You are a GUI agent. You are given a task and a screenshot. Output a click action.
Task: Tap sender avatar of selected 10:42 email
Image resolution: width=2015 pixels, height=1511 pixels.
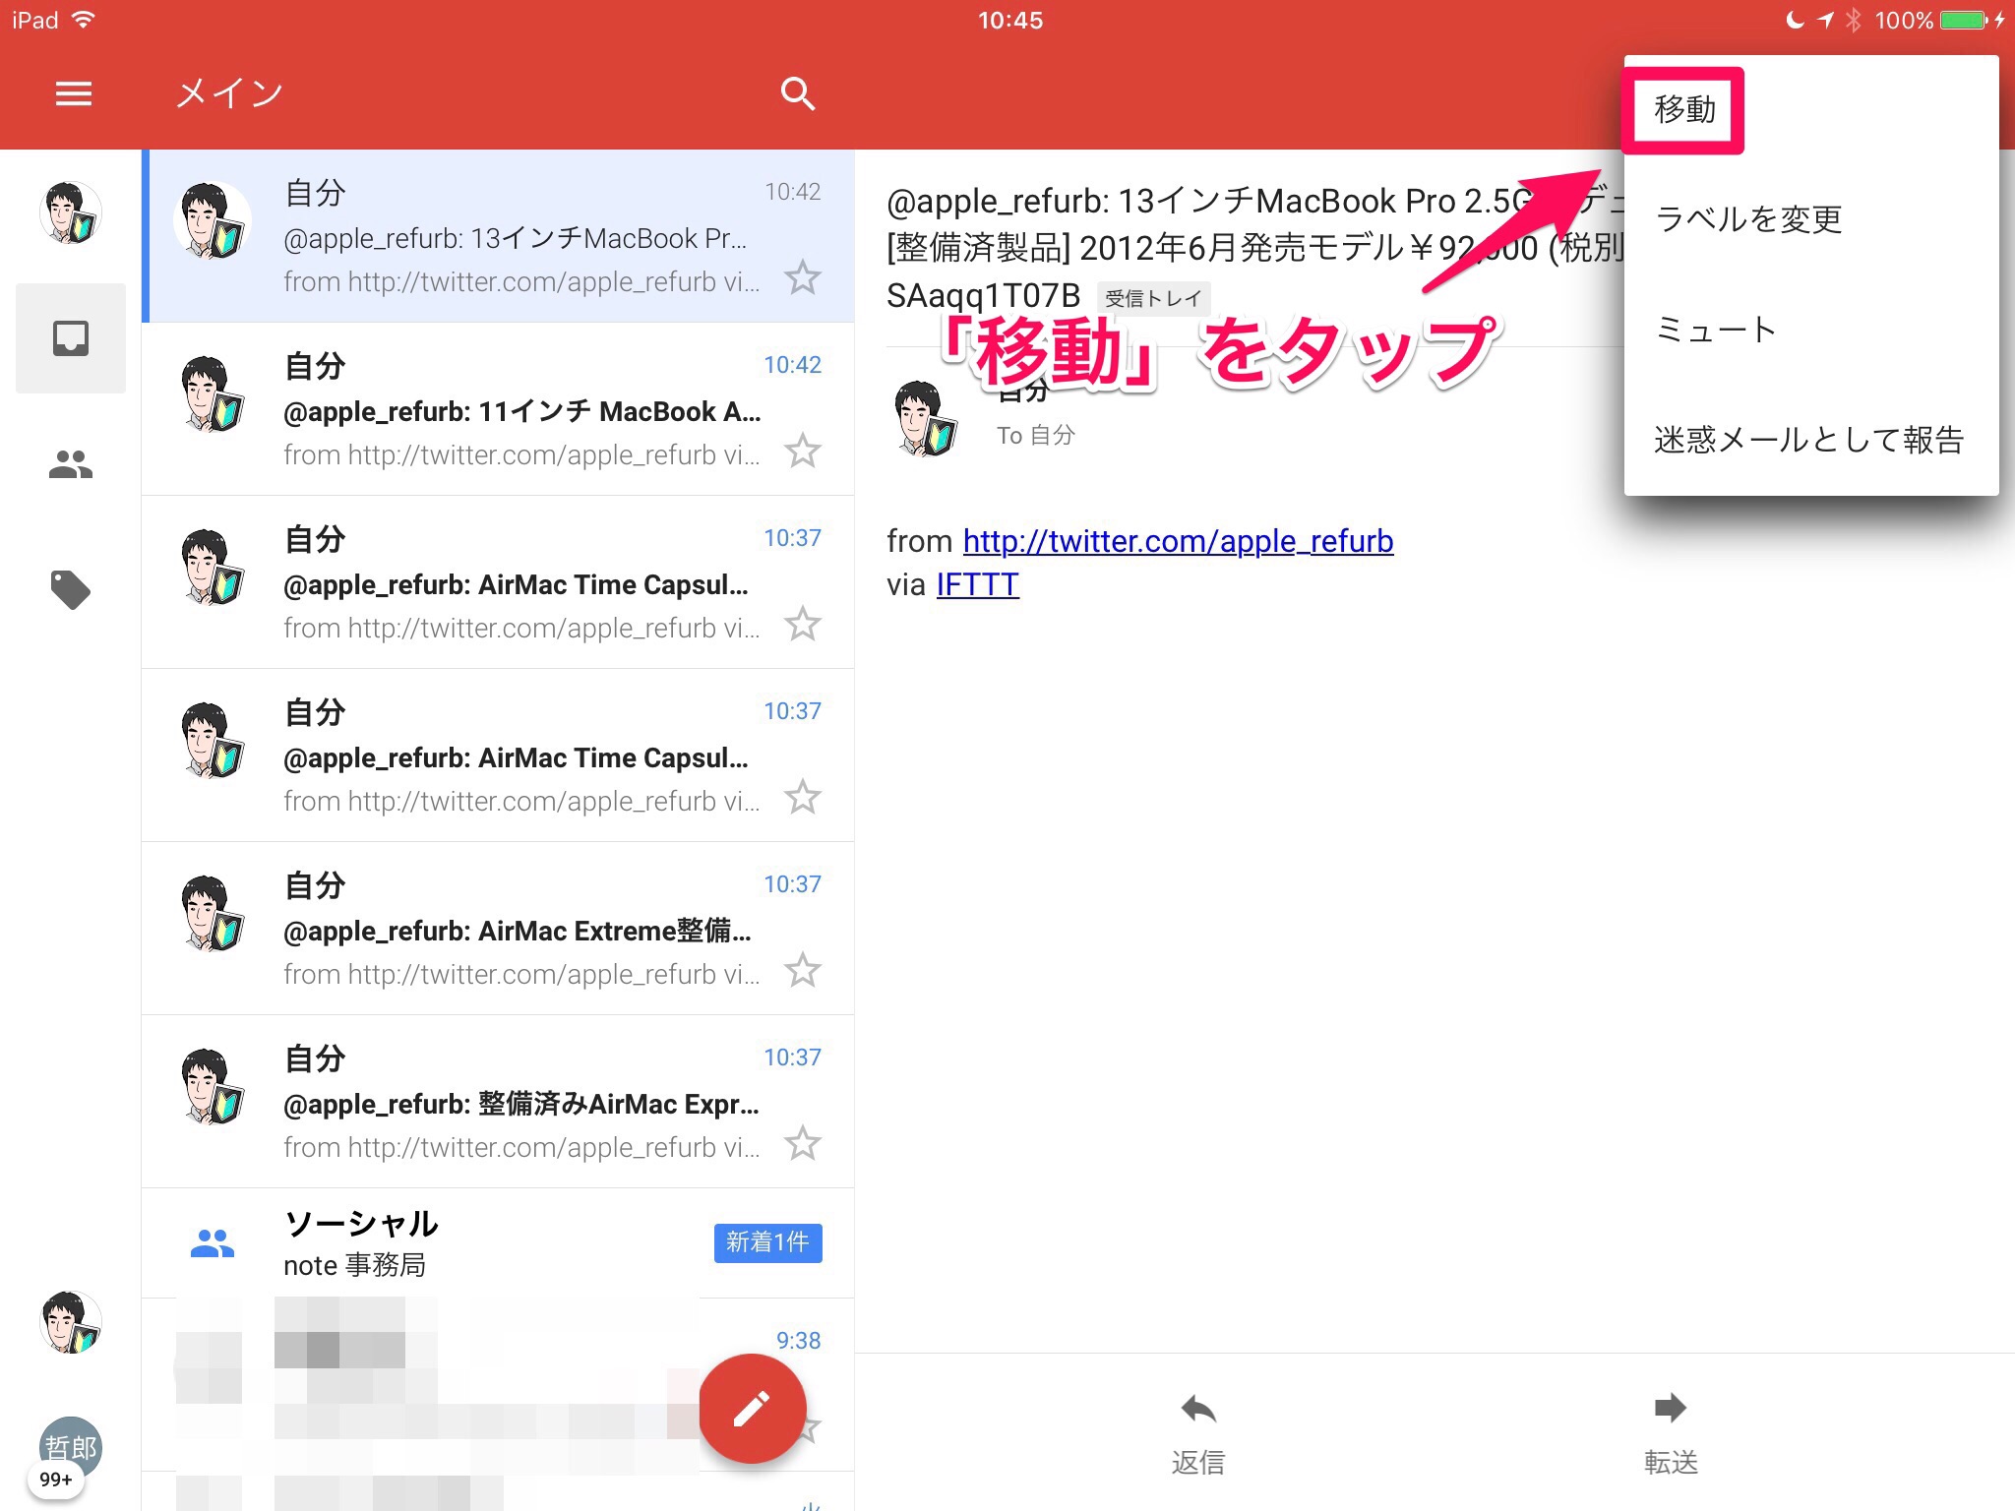pyautogui.click(x=213, y=220)
